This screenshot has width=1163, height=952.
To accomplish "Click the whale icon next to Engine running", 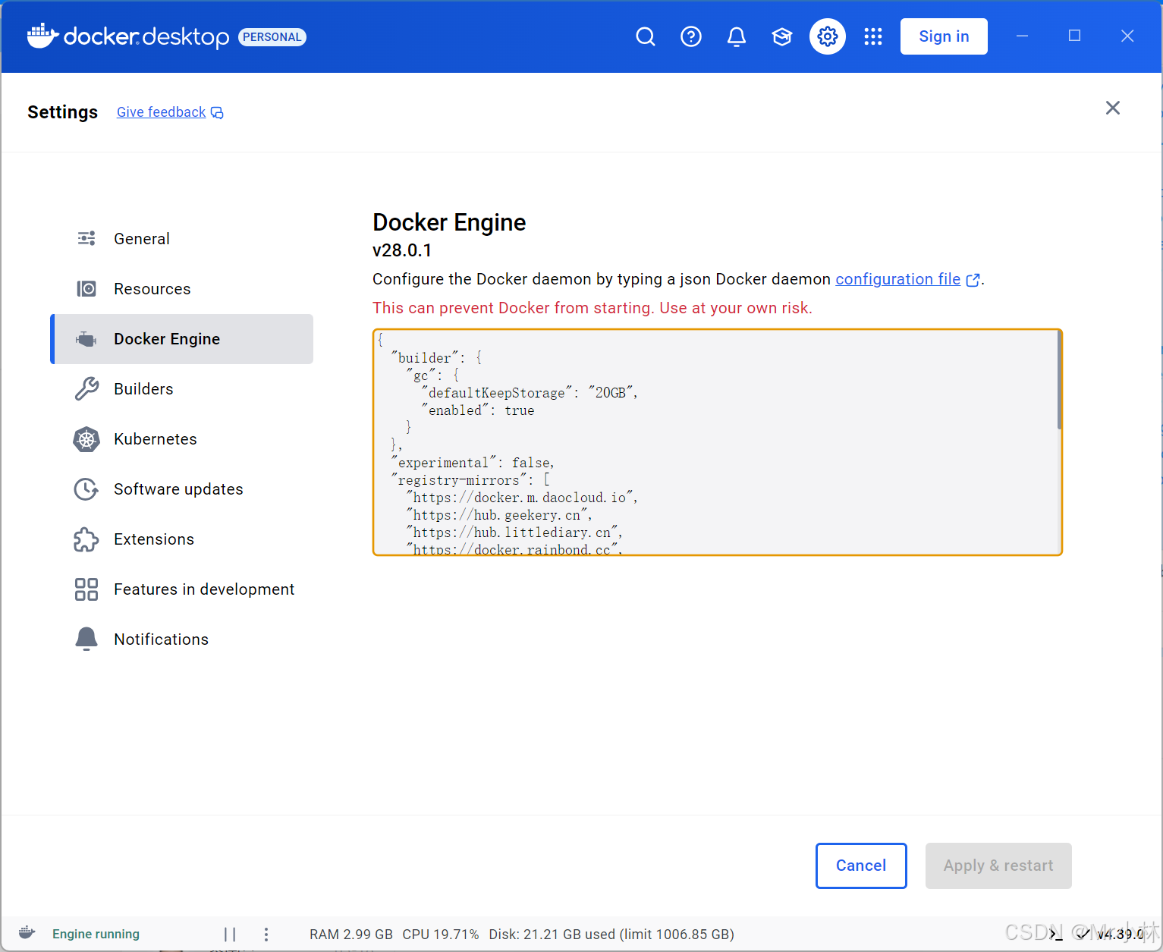I will [x=27, y=932].
